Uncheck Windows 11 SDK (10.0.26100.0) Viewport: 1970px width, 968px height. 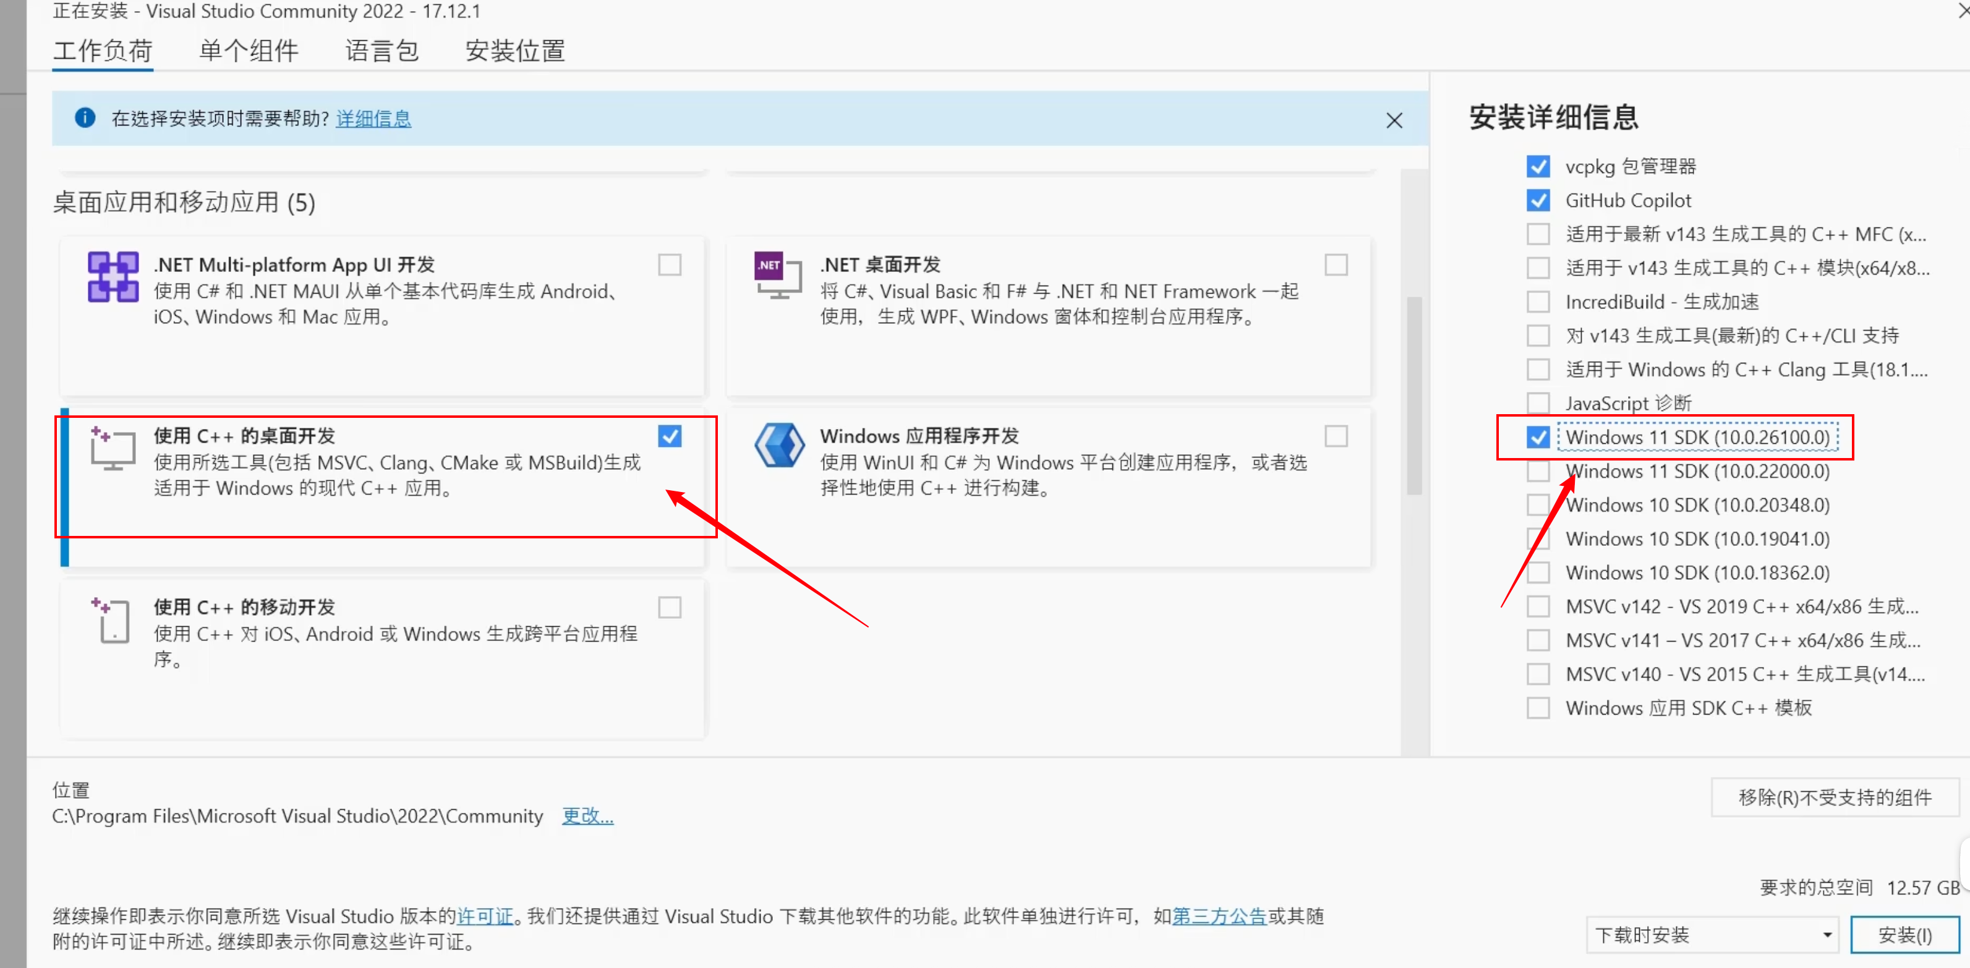tap(1538, 436)
